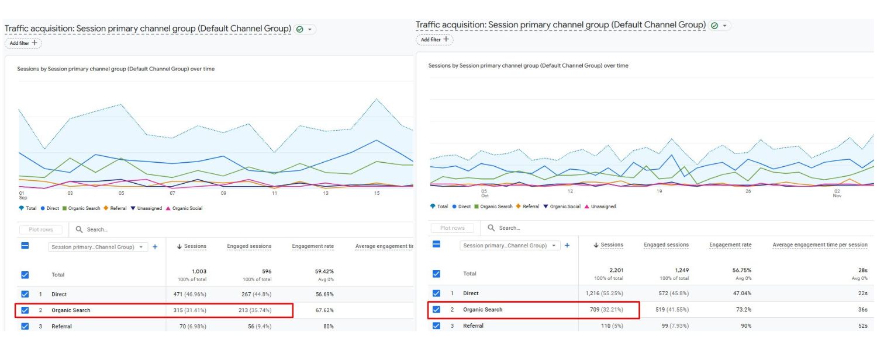877x350 pixels.
Task: Expand the arrow next to the right report title checkmark
Action: [726, 26]
